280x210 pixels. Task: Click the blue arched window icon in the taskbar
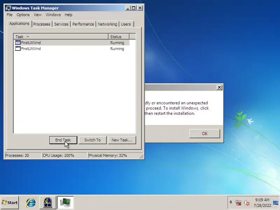pos(48,203)
